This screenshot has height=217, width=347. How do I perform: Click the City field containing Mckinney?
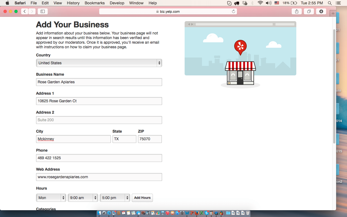coord(73,139)
